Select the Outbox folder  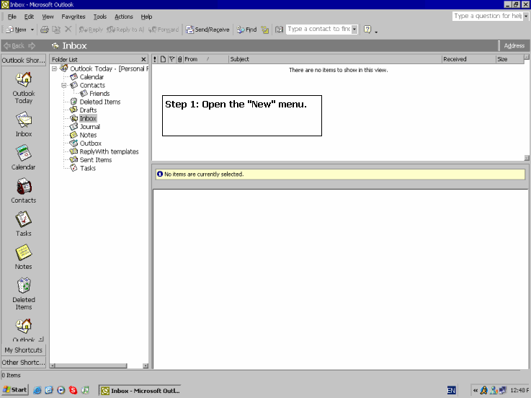pyautogui.click(x=90, y=143)
